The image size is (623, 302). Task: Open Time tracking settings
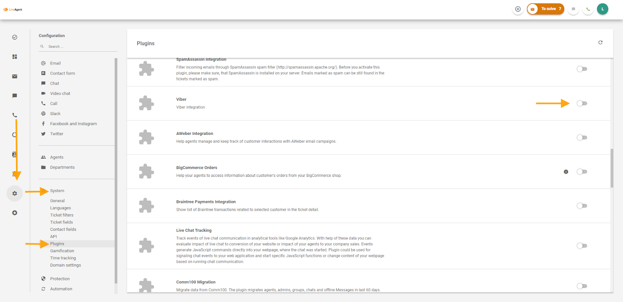click(x=63, y=258)
